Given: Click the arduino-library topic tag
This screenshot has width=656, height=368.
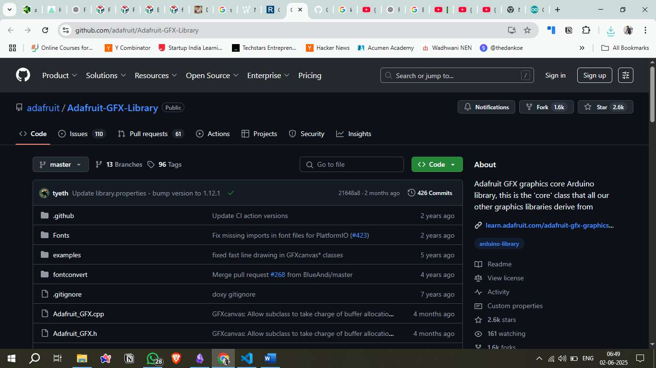Looking at the screenshot, I should coord(499,243).
